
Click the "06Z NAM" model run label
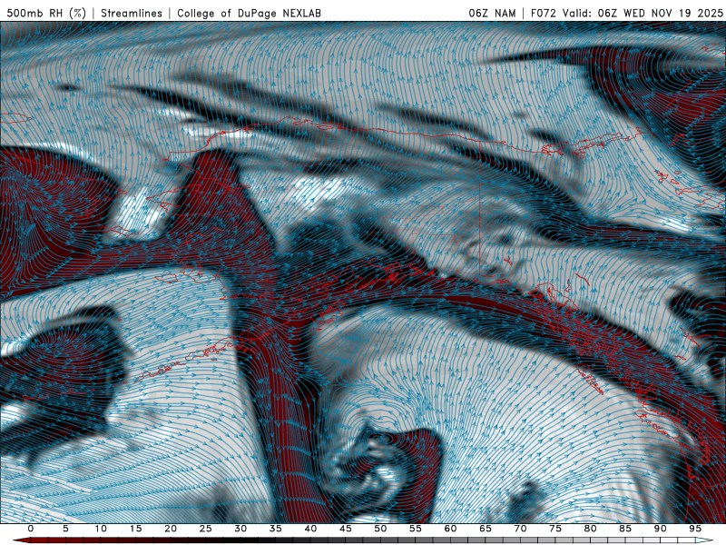click(x=492, y=13)
